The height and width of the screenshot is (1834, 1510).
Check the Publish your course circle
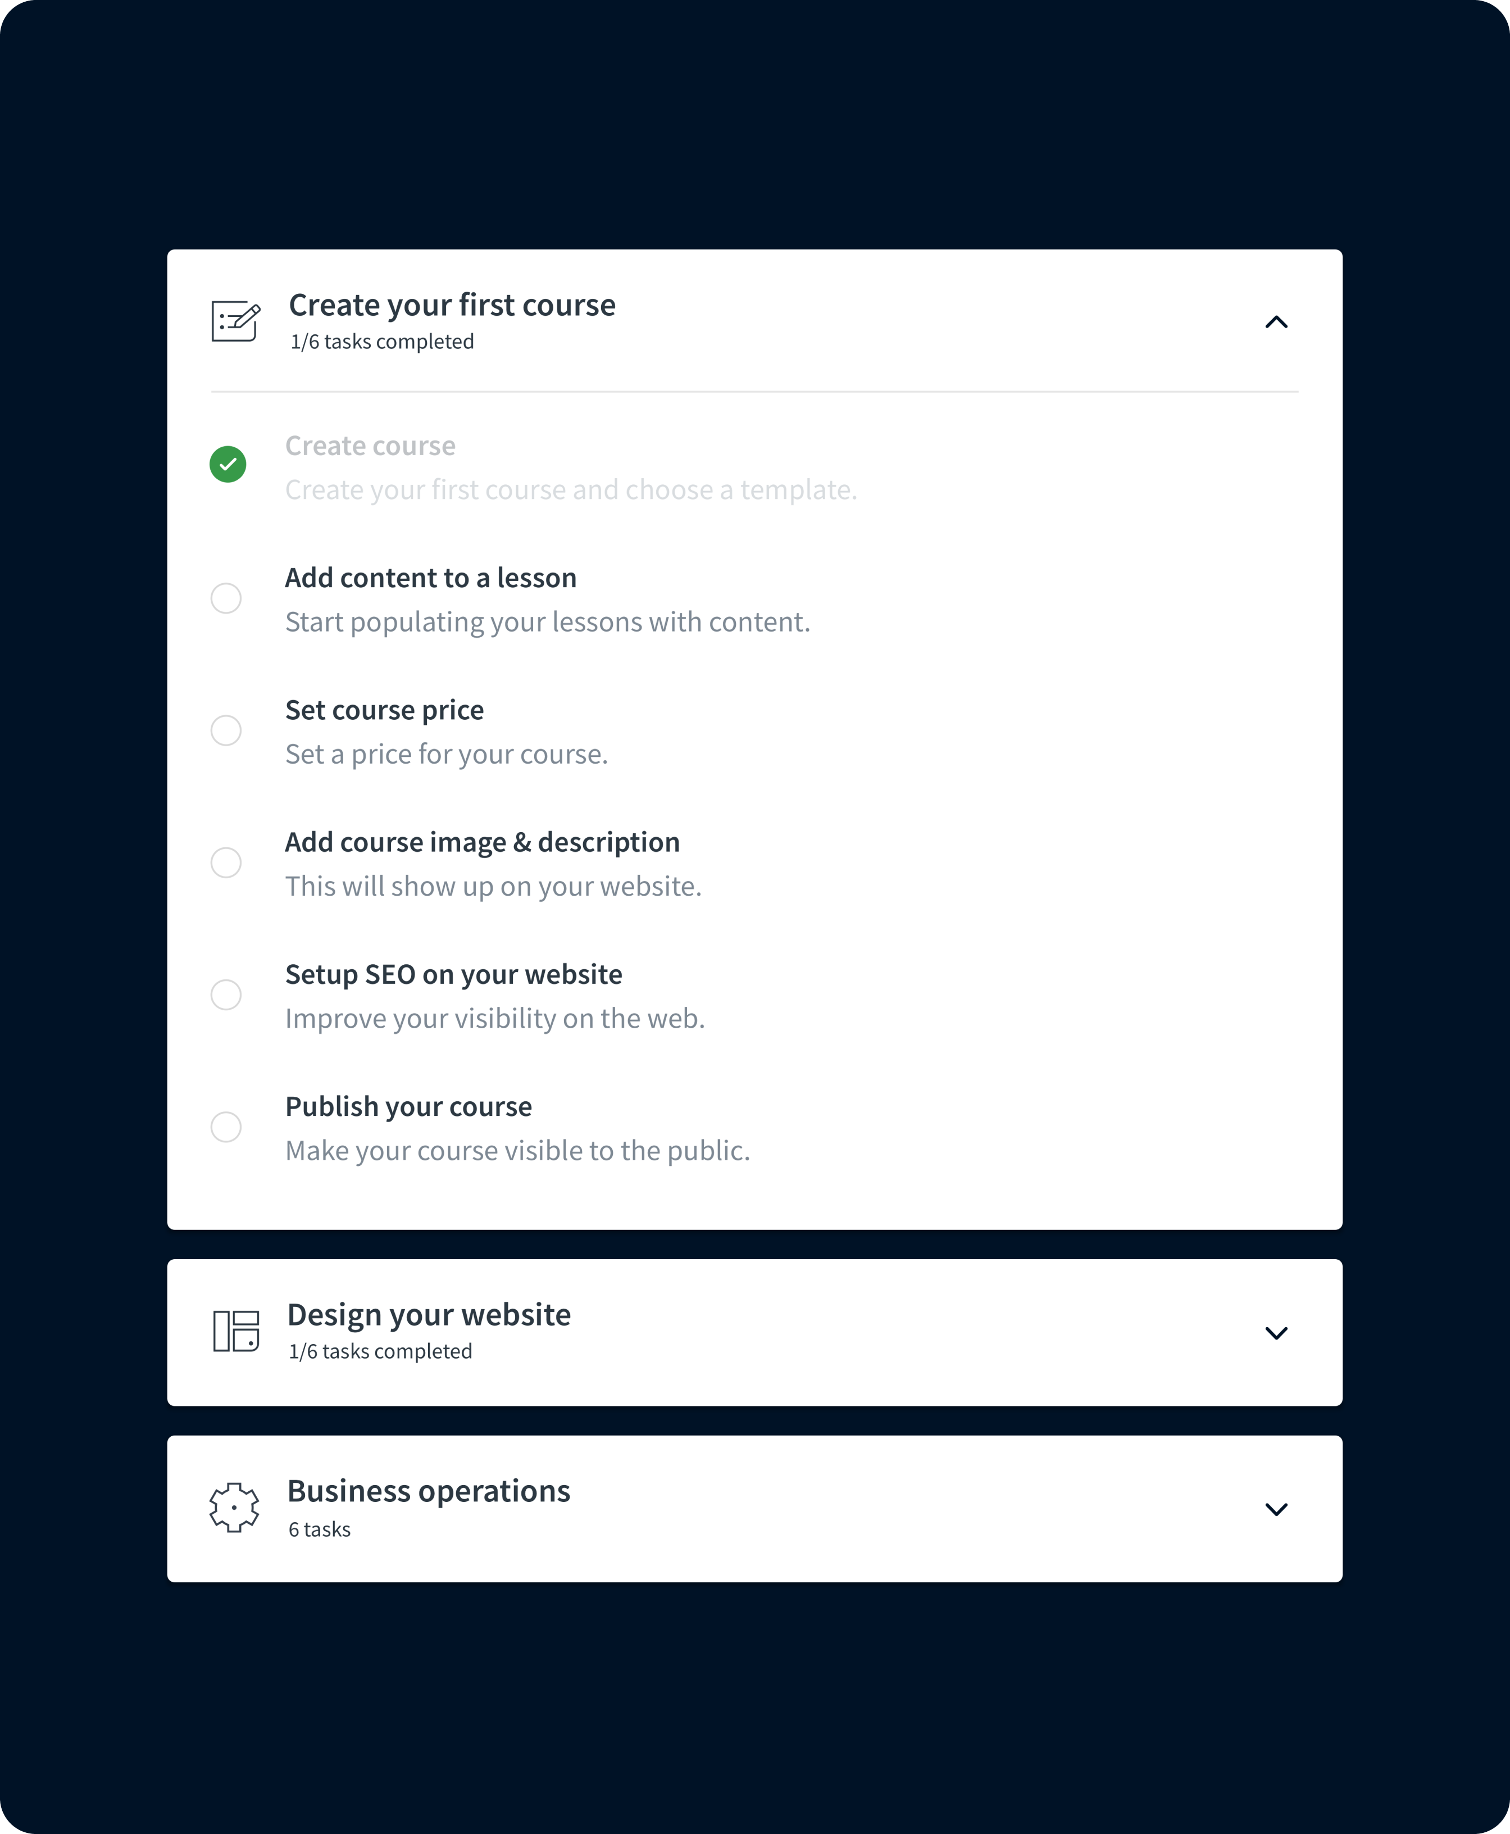226,1127
